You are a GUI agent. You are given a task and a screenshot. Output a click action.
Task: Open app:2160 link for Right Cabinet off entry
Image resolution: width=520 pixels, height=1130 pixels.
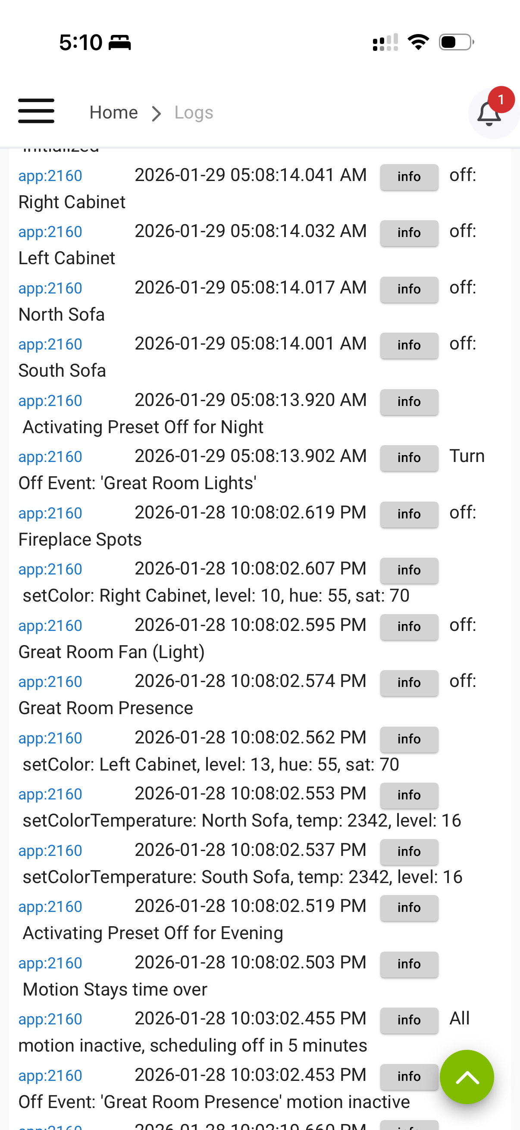point(50,176)
